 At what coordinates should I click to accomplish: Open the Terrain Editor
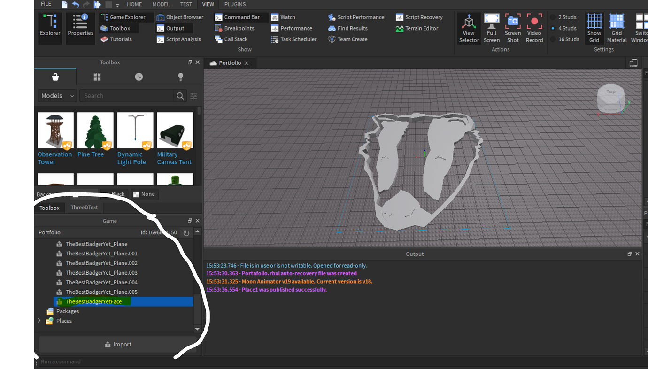[x=417, y=28]
